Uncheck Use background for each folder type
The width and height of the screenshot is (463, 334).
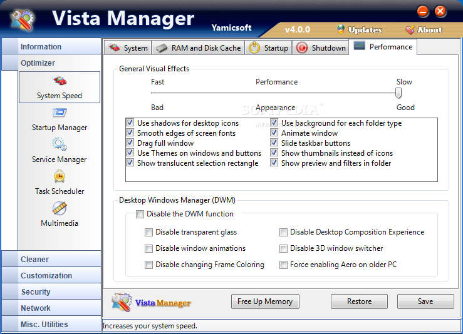coord(274,123)
